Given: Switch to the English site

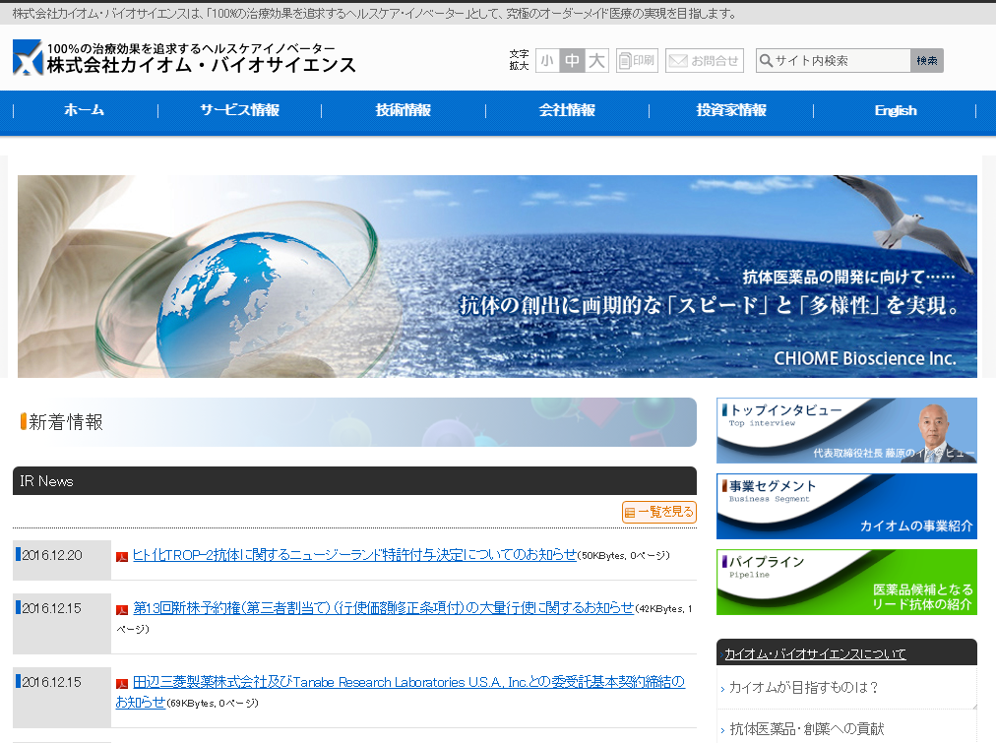Looking at the screenshot, I should 895,110.
